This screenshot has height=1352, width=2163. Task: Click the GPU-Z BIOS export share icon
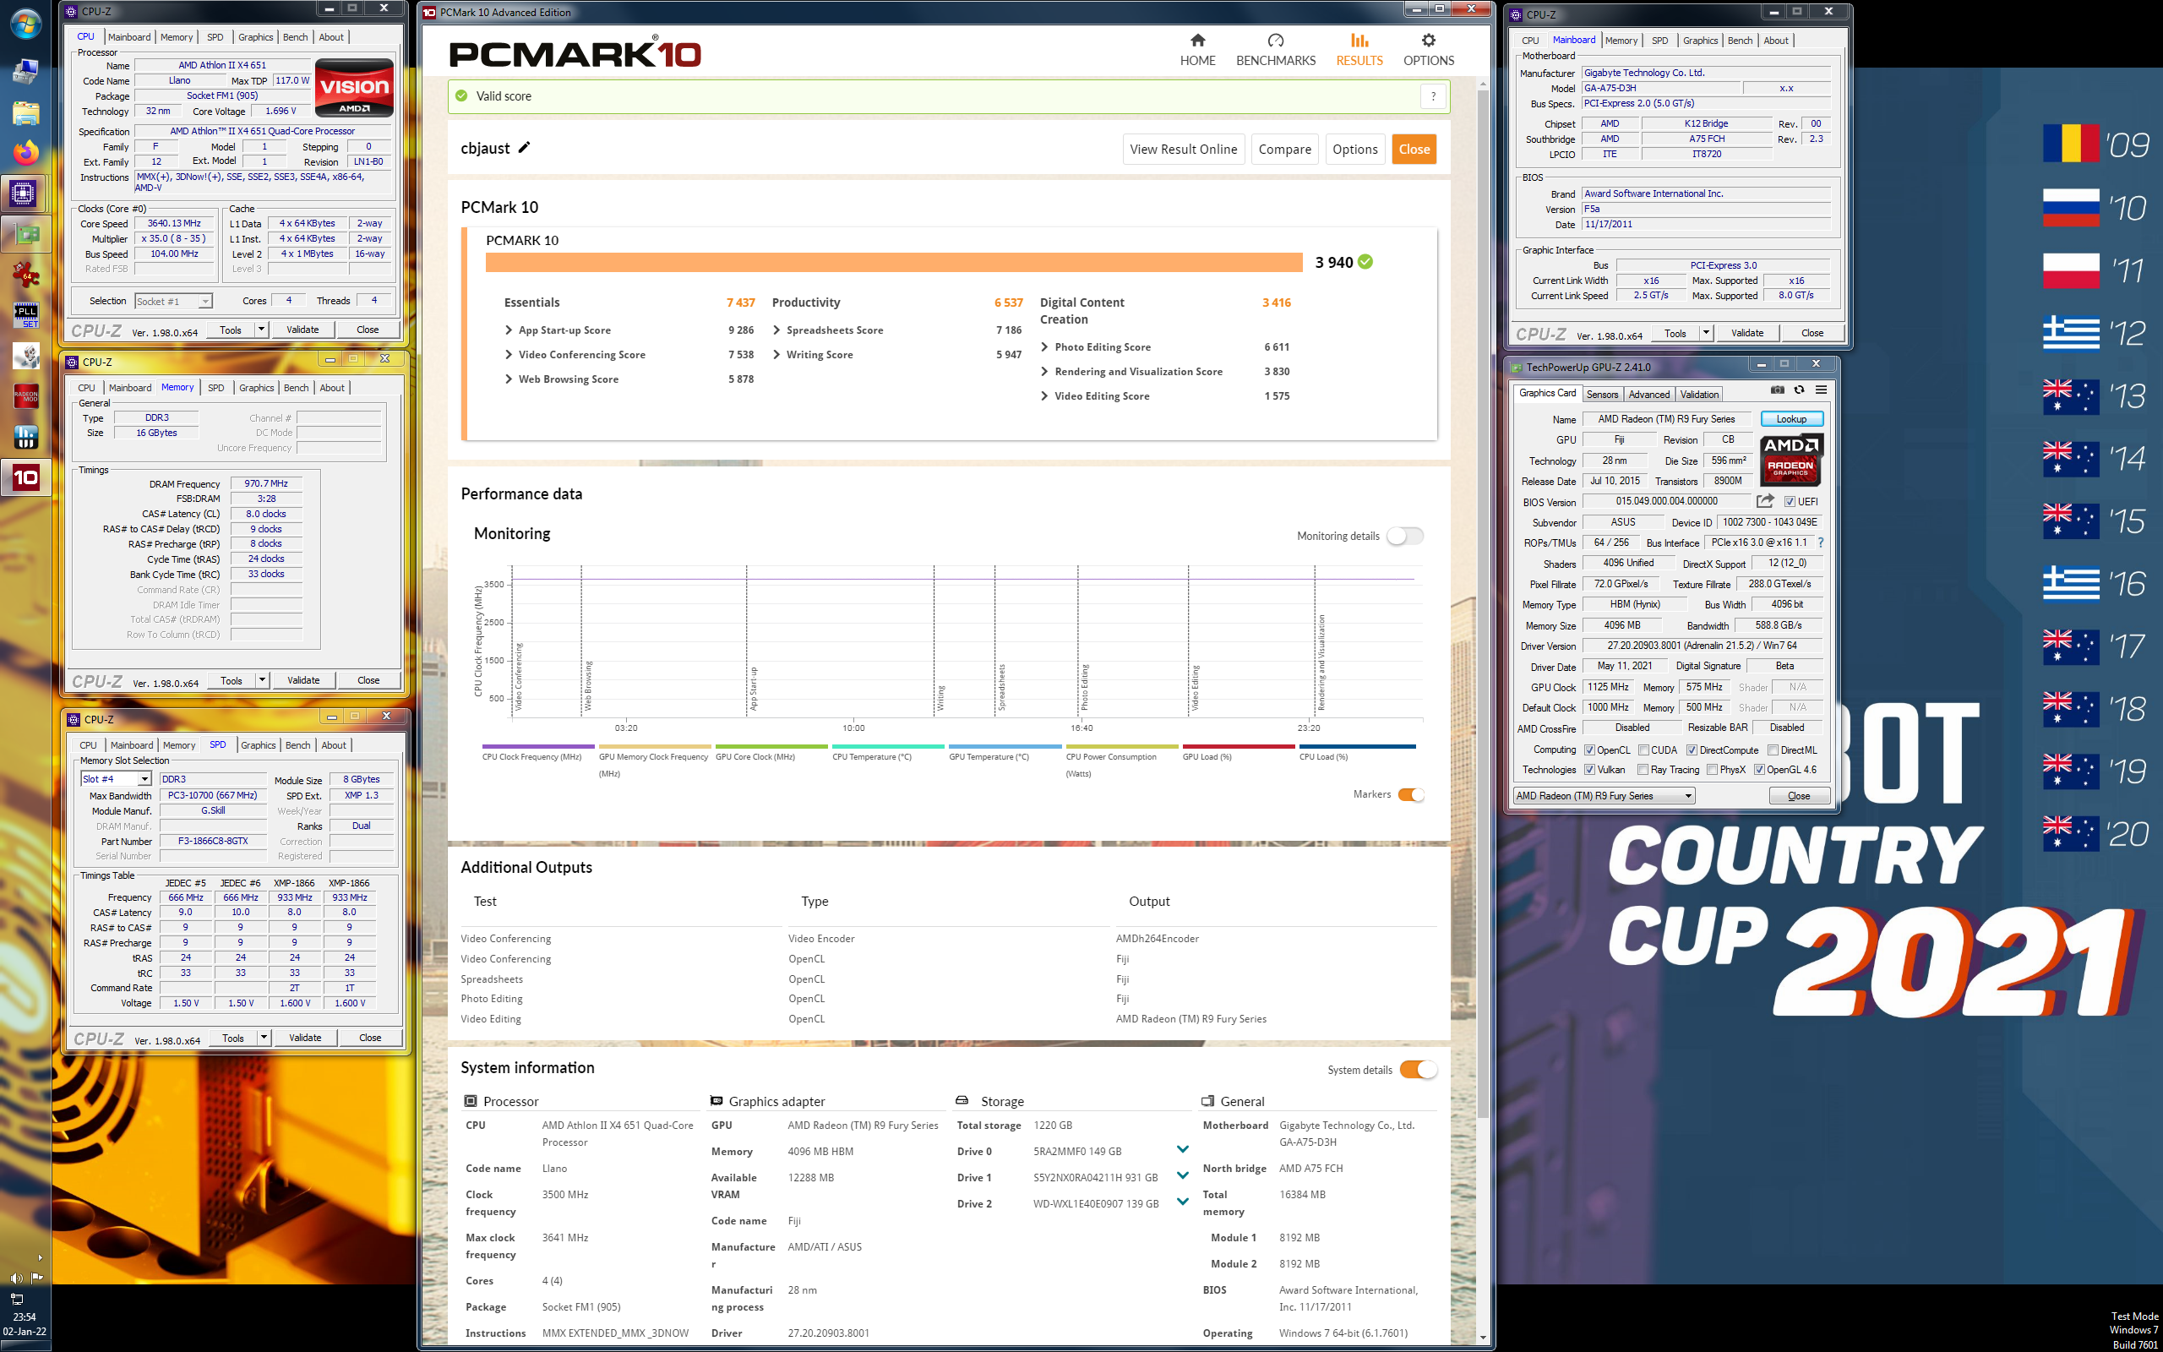pyautogui.click(x=1764, y=501)
